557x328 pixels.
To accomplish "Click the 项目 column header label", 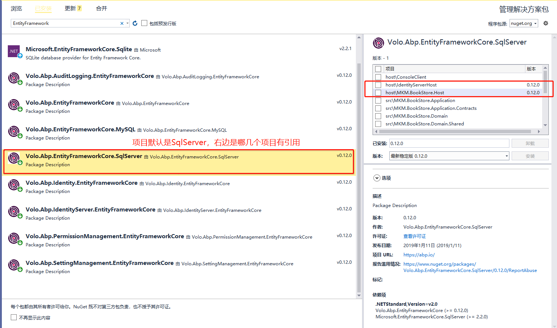I will pos(390,69).
